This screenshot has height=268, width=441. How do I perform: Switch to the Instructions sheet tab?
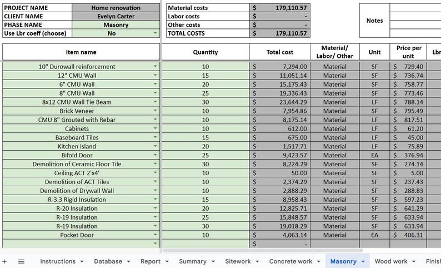pos(58,261)
